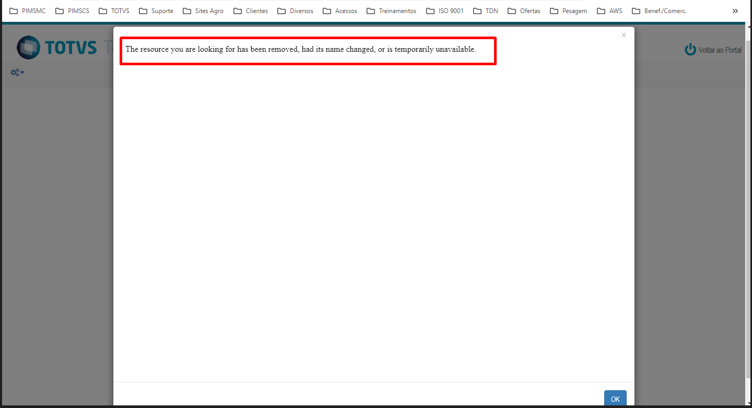Screen dimensions: 752x408
Task: Open the PIMSMC bookmarks folder
Action: click(28, 11)
